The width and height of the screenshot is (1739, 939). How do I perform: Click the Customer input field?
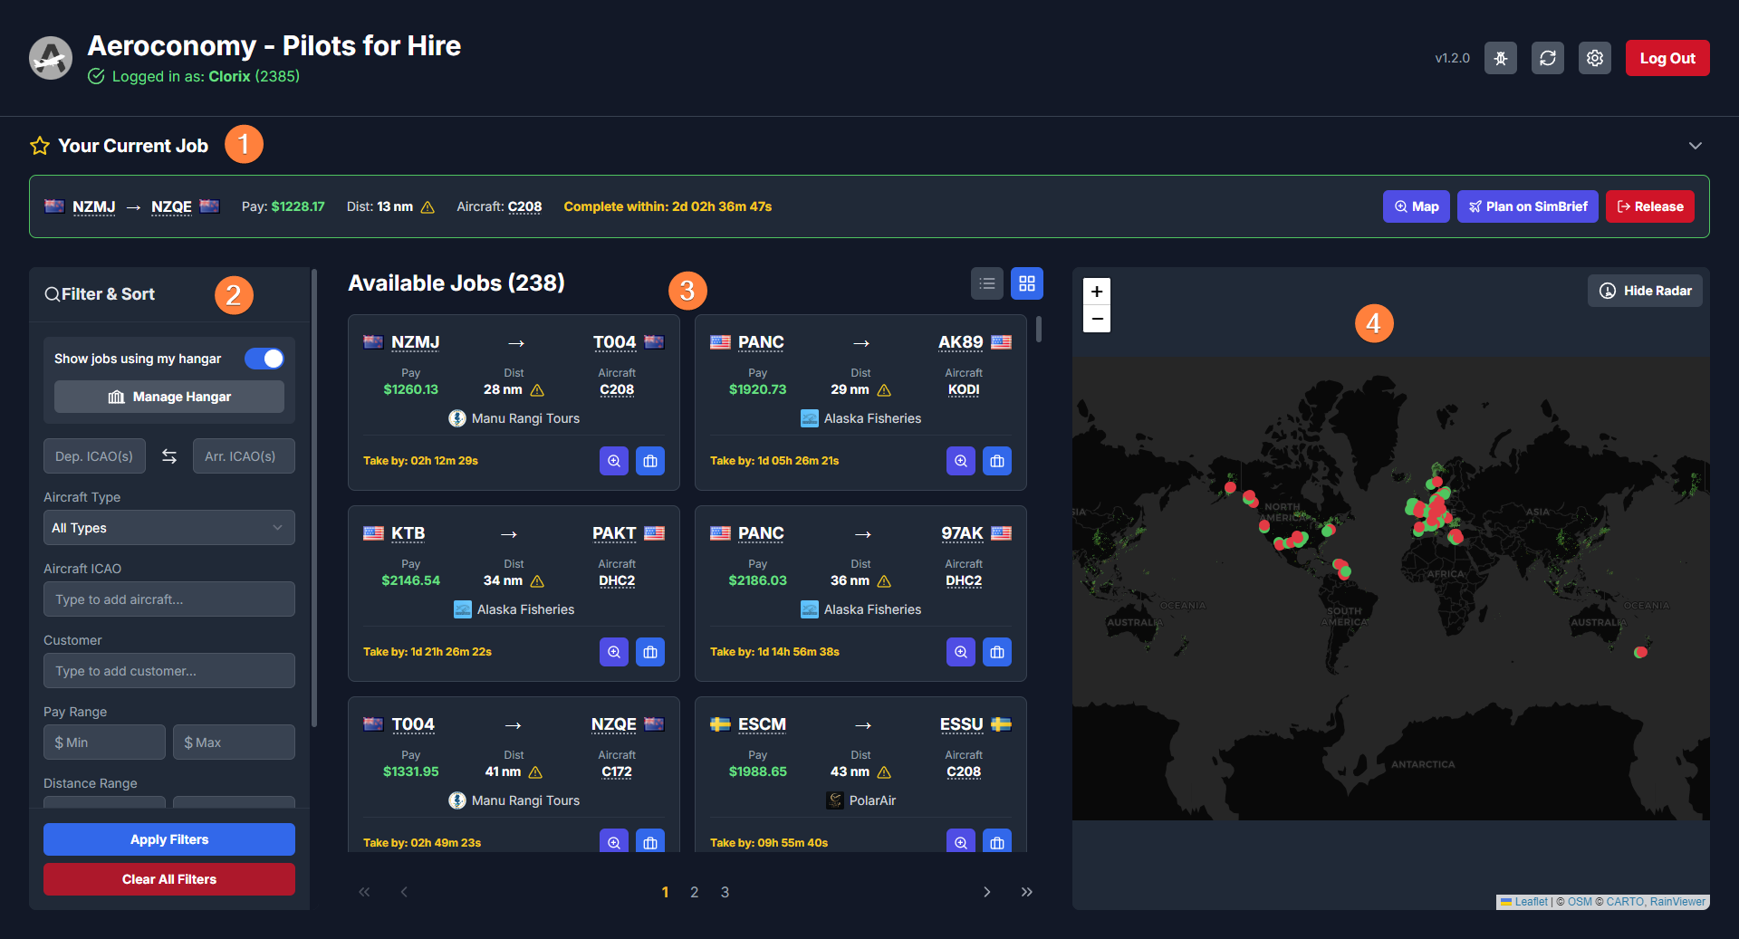coord(169,671)
